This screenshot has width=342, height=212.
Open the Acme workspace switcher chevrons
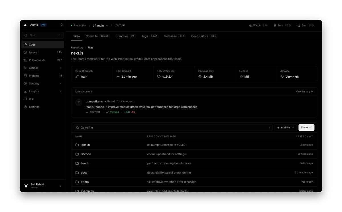(x=61, y=25)
